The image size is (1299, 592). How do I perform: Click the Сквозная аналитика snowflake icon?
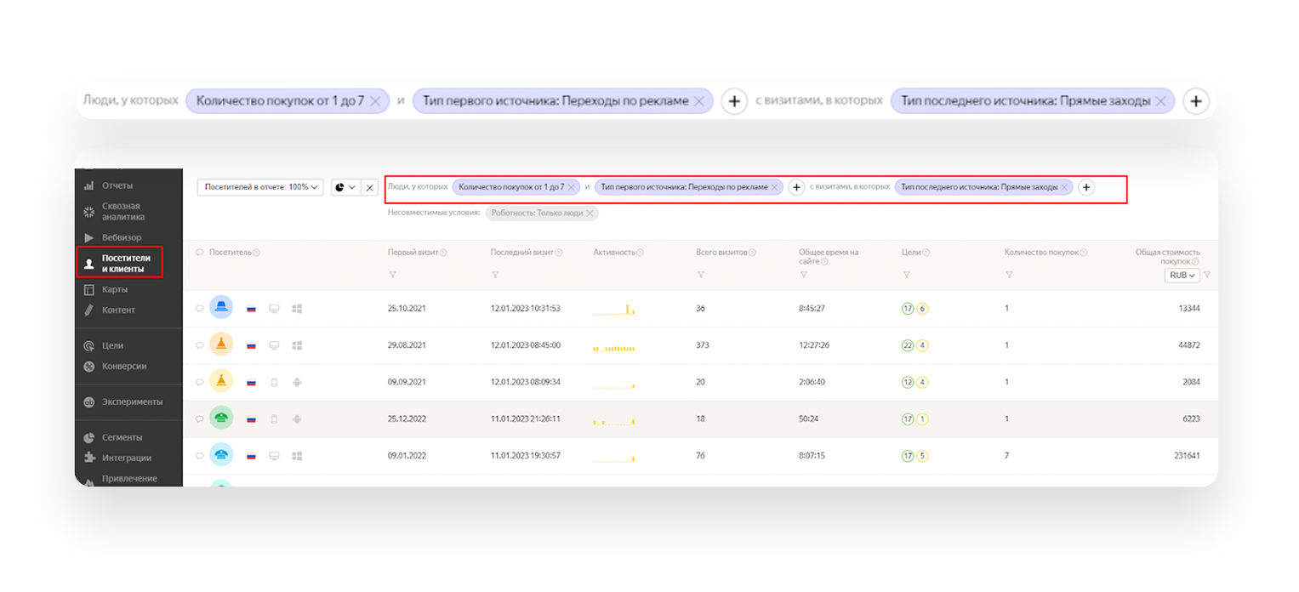coord(88,212)
